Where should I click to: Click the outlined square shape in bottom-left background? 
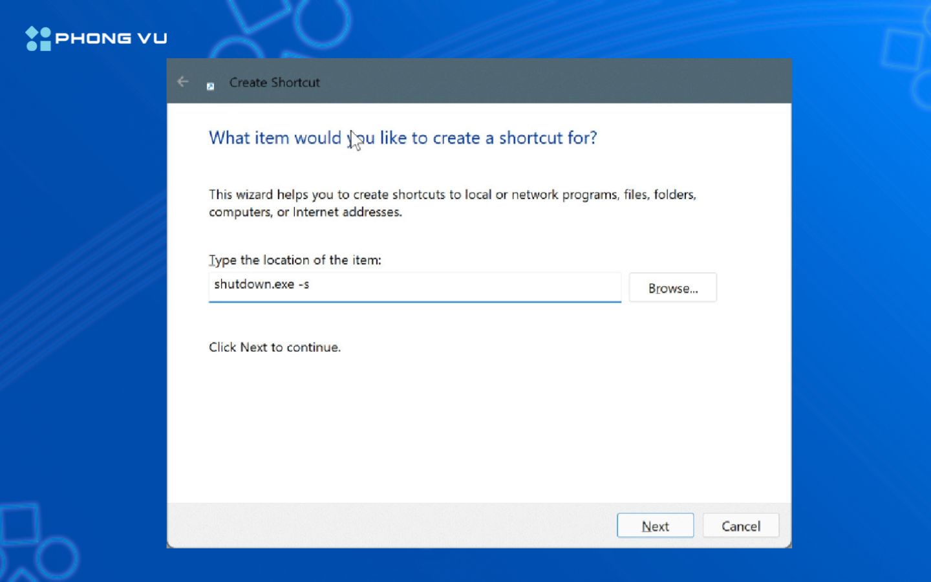pyautogui.click(x=19, y=524)
